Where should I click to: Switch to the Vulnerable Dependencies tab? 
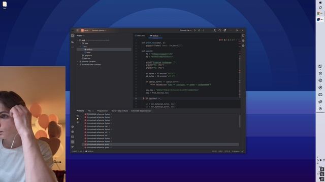(x=141, y=111)
